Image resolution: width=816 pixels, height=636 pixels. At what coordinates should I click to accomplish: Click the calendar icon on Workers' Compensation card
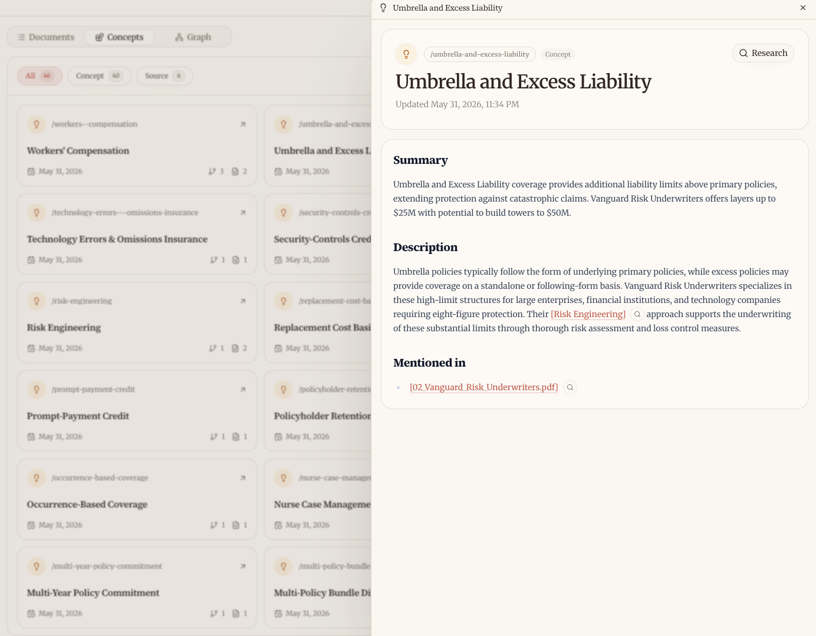[31, 172]
